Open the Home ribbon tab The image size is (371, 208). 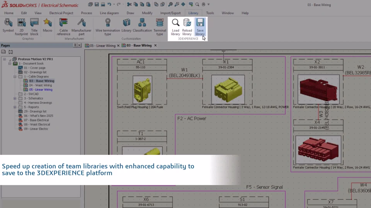[x=9, y=13]
